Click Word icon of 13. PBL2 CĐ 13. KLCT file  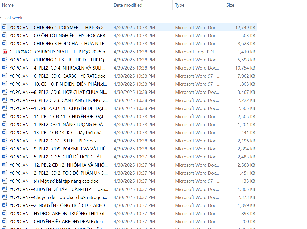pos(5,132)
